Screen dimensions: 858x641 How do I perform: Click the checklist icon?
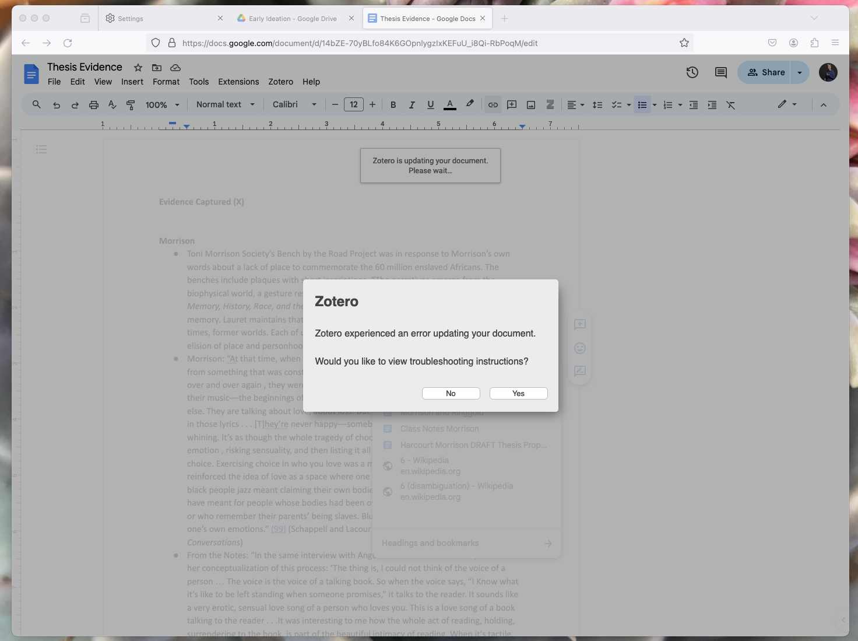point(616,105)
